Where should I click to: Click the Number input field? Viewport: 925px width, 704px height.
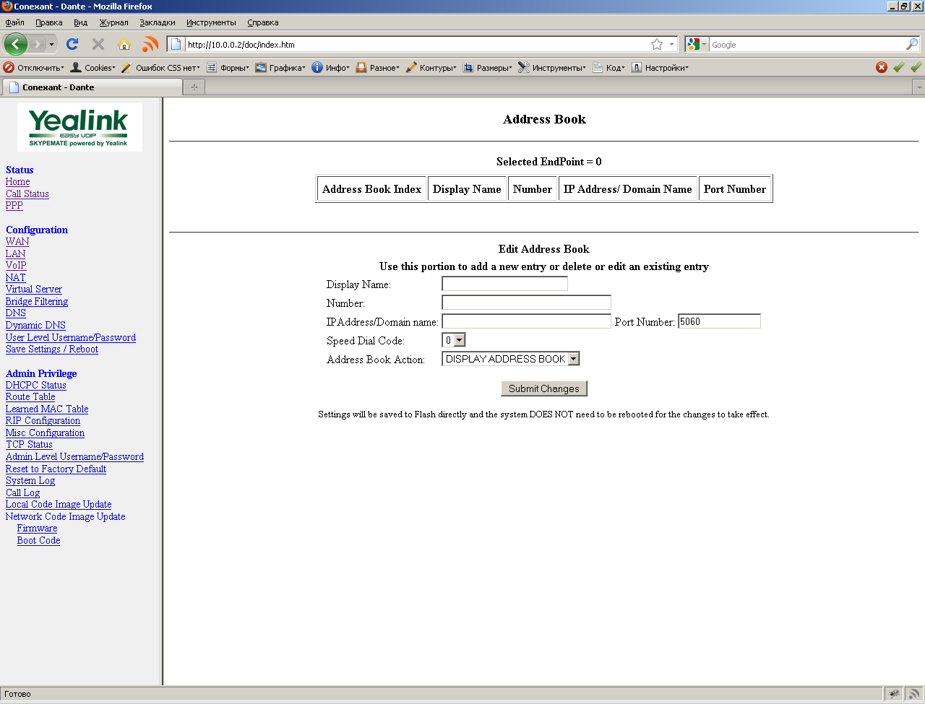click(526, 303)
